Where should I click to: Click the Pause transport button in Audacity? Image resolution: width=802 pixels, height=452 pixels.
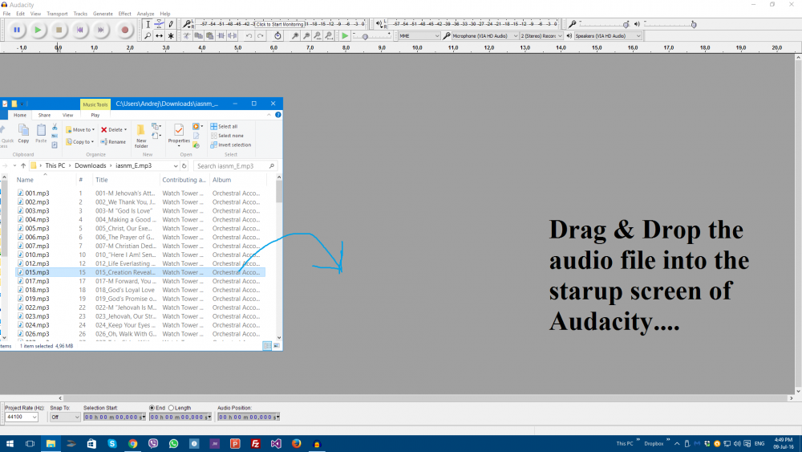(17, 31)
